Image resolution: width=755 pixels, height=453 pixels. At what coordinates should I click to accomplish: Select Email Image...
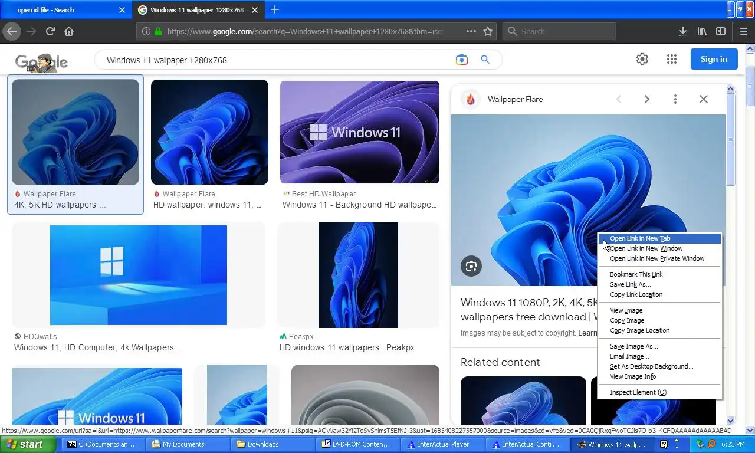click(x=659, y=356)
